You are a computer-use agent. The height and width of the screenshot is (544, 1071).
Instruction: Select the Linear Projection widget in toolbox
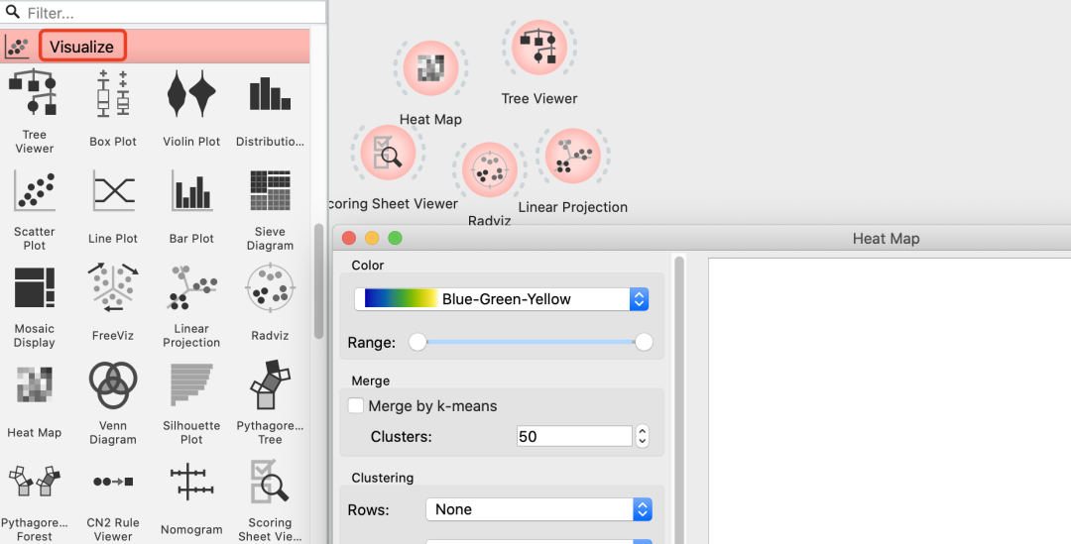coord(191,306)
